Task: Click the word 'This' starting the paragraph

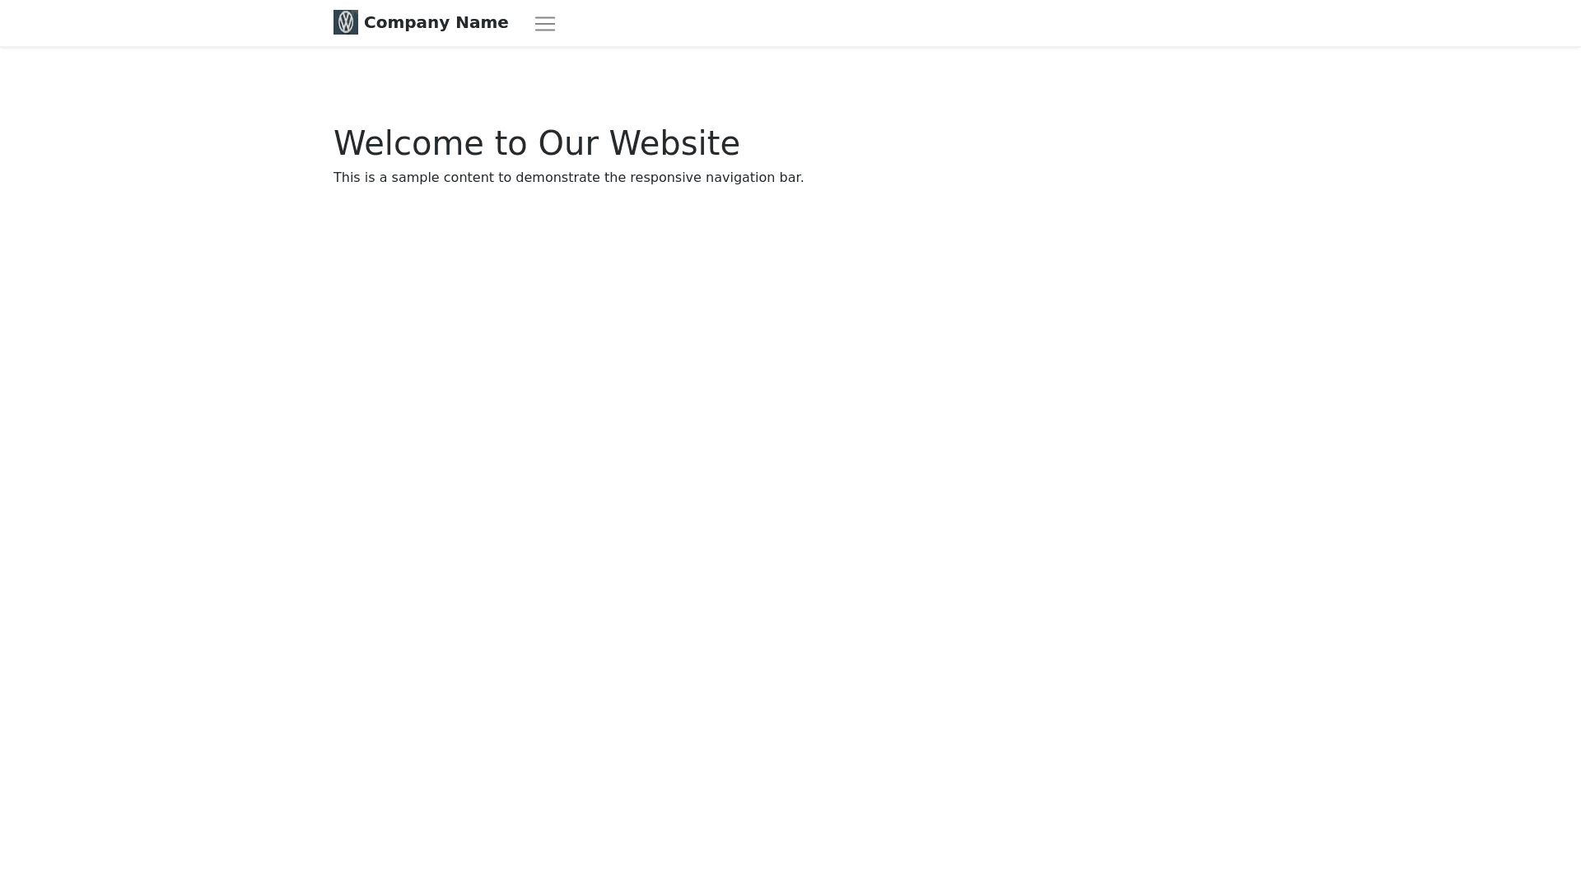Action: click(347, 178)
